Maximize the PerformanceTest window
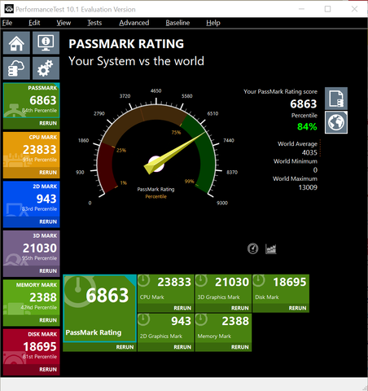This screenshot has height=391, width=368. 327,9
